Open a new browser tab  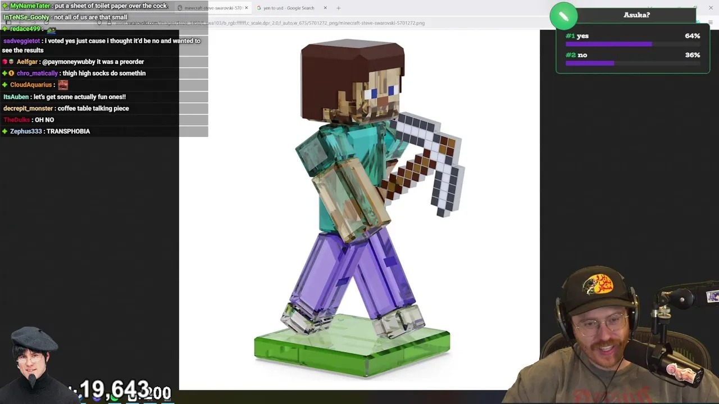point(338,8)
